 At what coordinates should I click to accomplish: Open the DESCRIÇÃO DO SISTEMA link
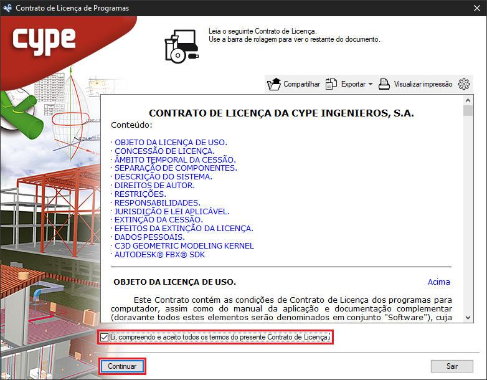163,177
